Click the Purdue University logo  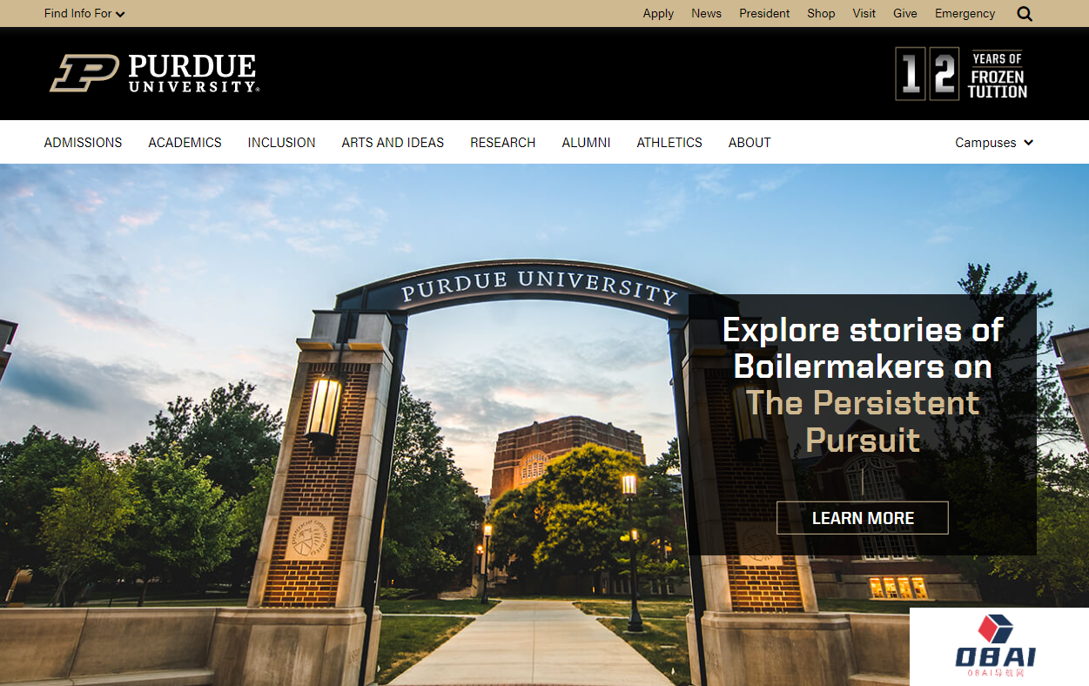tap(155, 74)
